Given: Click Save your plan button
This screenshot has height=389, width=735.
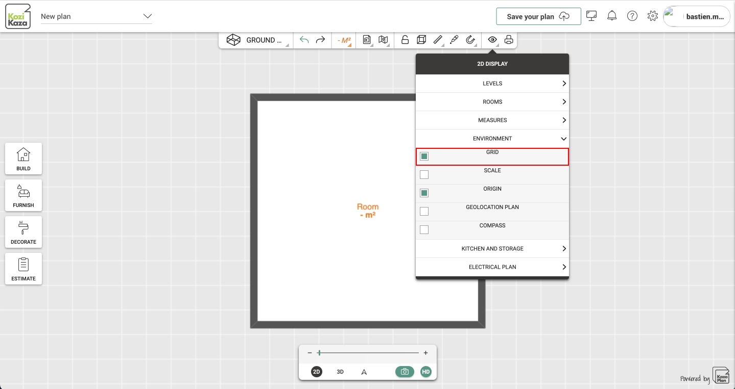Looking at the screenshot, I should click(x=538, y=16).
